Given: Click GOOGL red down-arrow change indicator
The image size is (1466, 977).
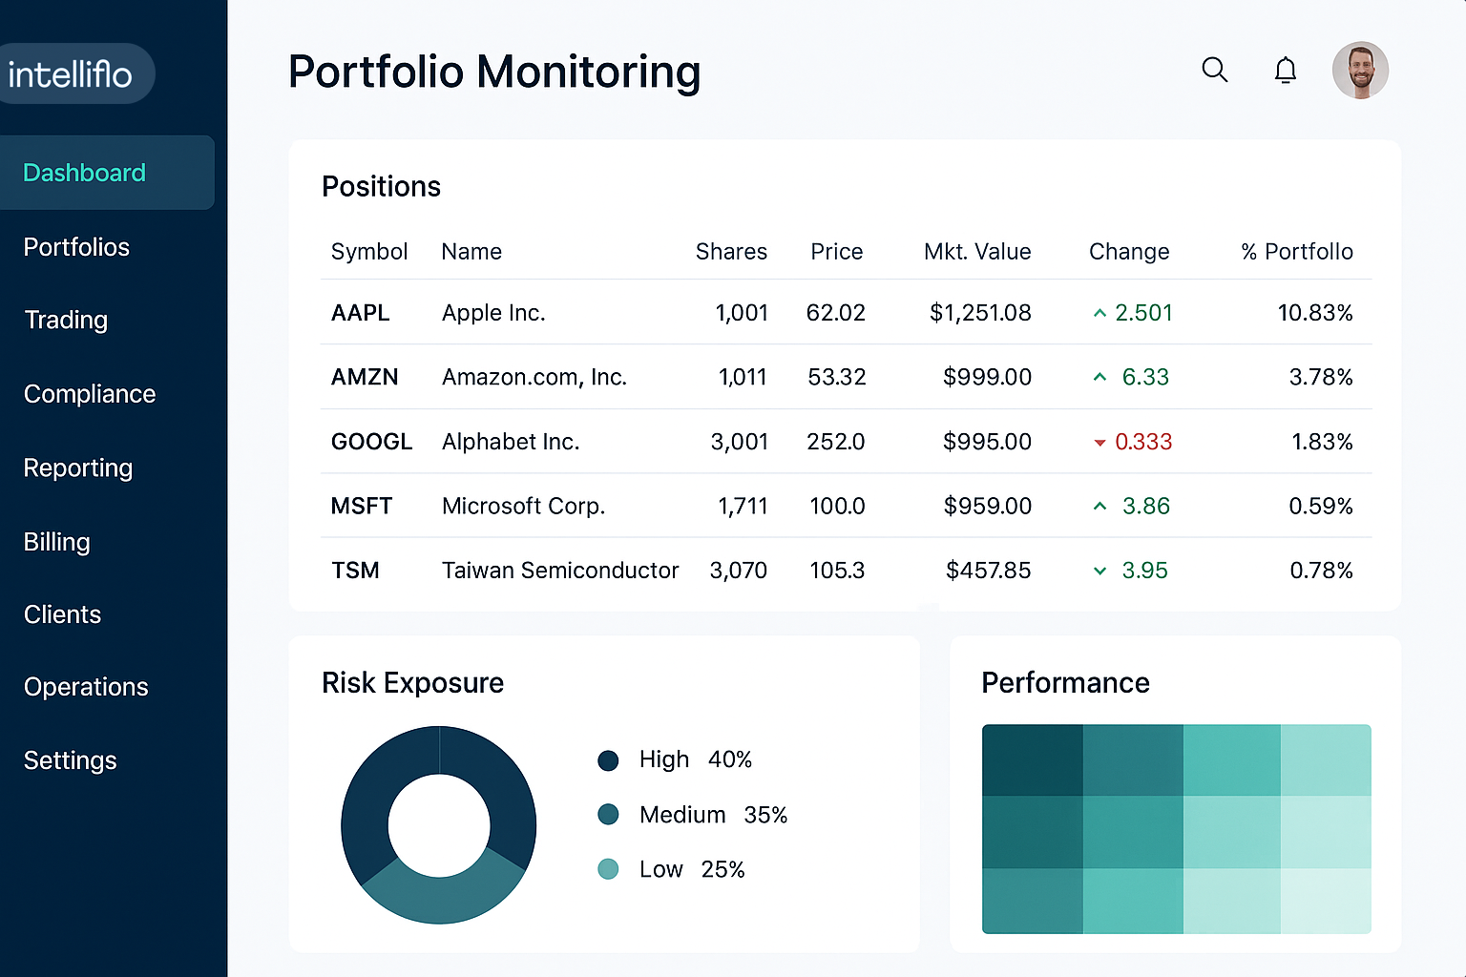Looking at the screenshot, I should (1099, 443).
